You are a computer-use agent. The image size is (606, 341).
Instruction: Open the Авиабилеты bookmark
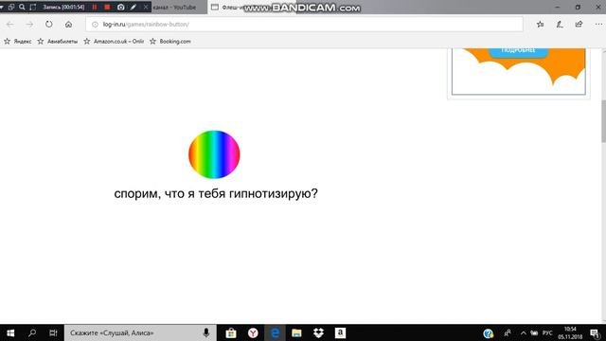[x=58, y=42]
